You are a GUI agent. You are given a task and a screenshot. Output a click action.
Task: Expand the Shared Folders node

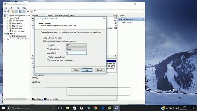pos(7,26)
